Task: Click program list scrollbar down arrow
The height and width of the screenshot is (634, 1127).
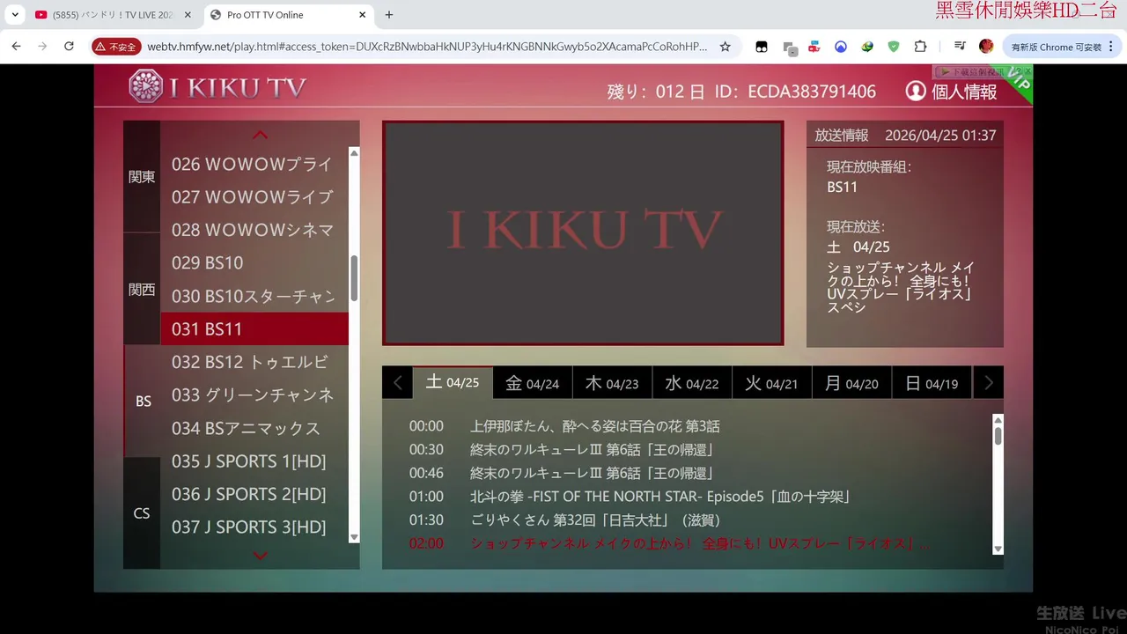Action: pyautogui.click(x=998, y=549)
